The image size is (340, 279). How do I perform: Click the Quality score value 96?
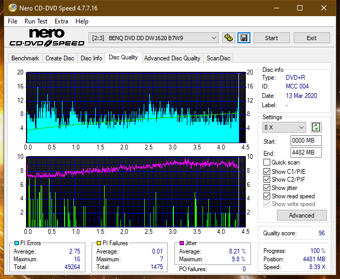[x=322, y=233]
